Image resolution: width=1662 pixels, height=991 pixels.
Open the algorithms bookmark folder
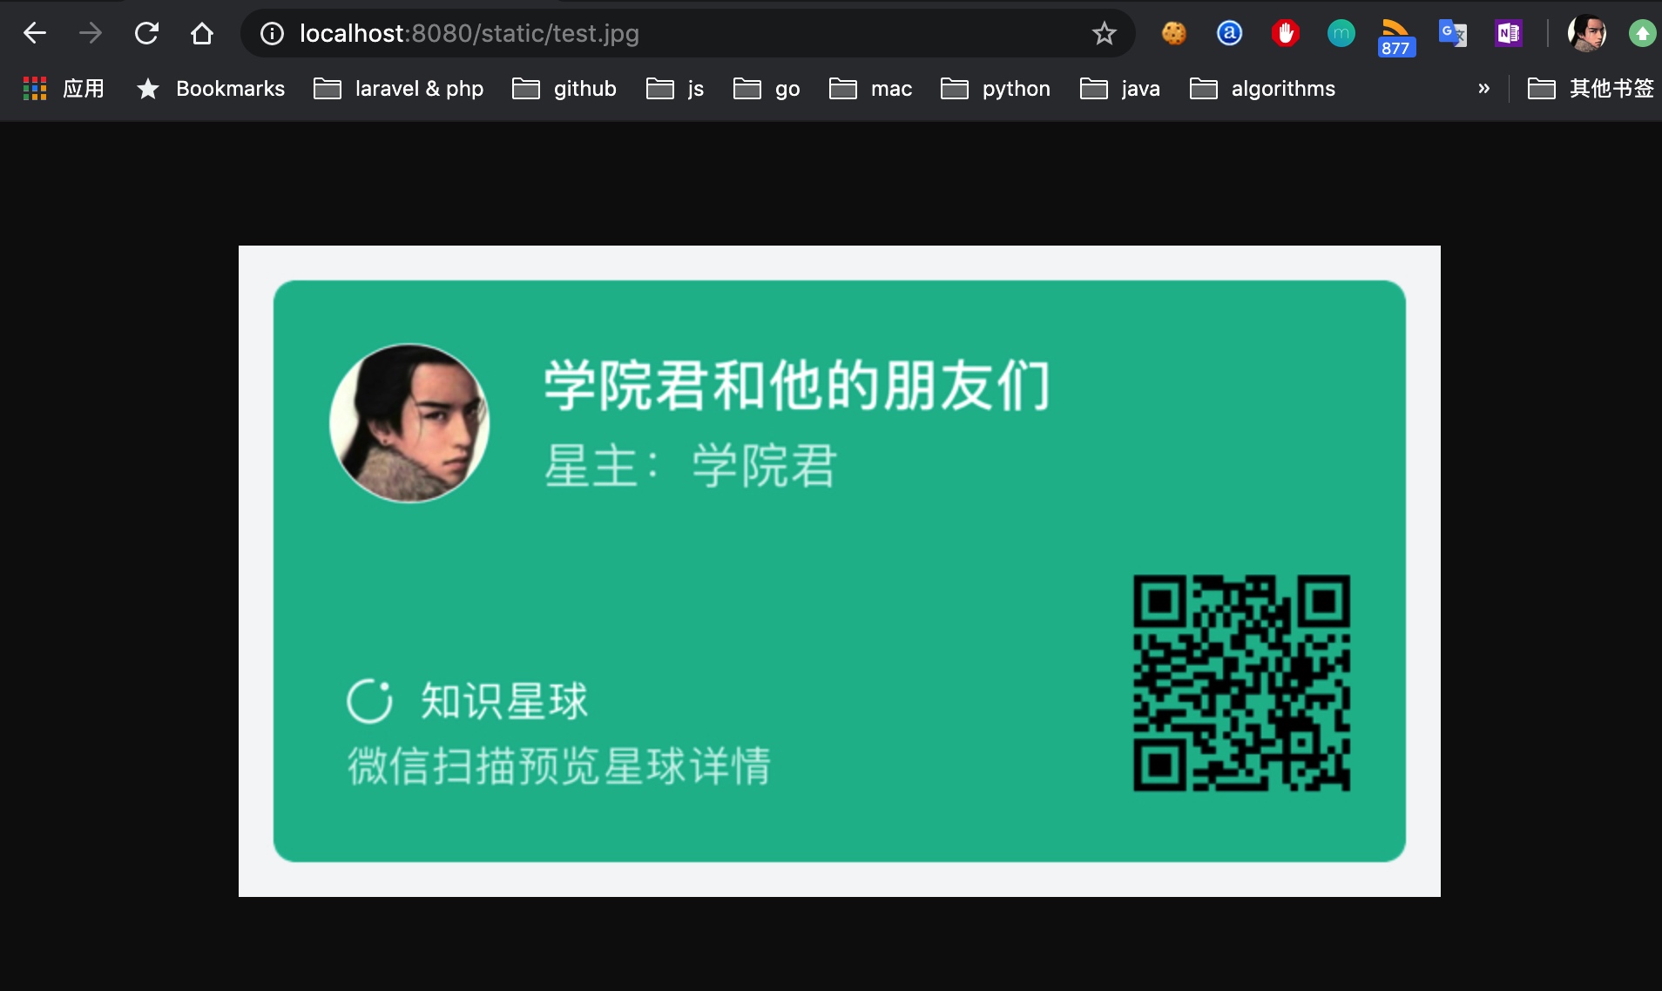(x=1262, y=88)
